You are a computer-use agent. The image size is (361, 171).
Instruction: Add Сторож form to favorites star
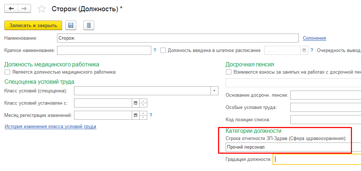pyautogui.click(x=42, y=9)
